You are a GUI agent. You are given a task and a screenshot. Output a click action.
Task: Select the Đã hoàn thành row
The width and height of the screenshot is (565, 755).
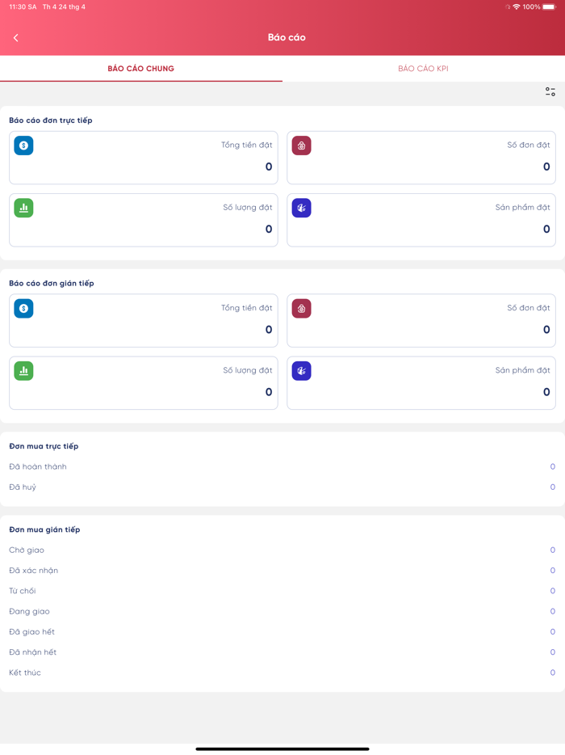pos(282,466)
